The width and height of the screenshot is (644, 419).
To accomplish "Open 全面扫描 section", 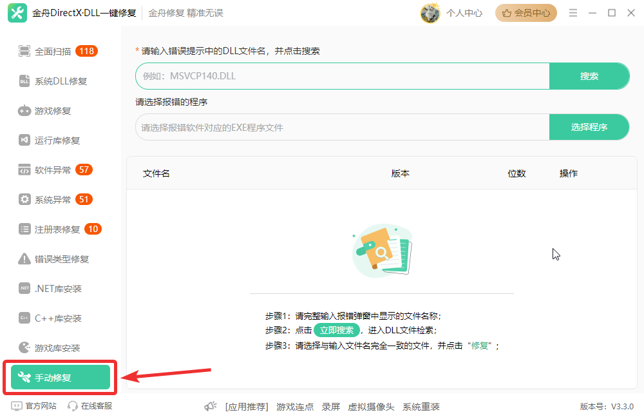I will [53, 52].
